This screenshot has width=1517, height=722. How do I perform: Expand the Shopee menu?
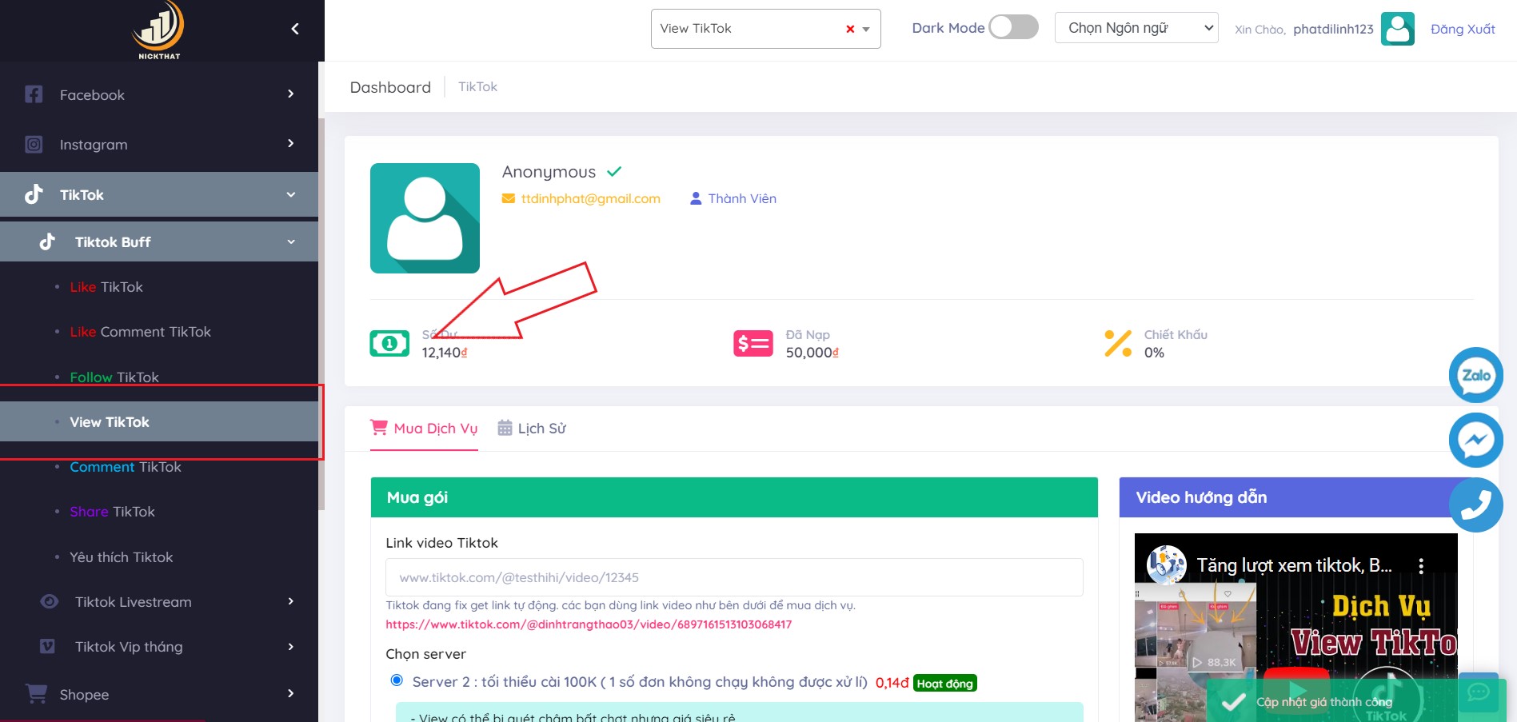tap(291, 693)
